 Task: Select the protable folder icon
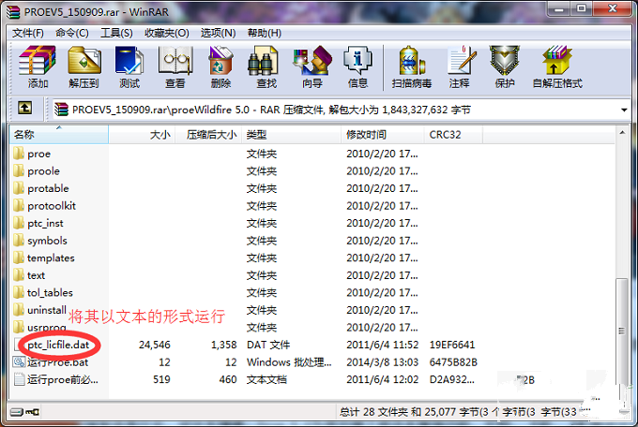[19, 188]
